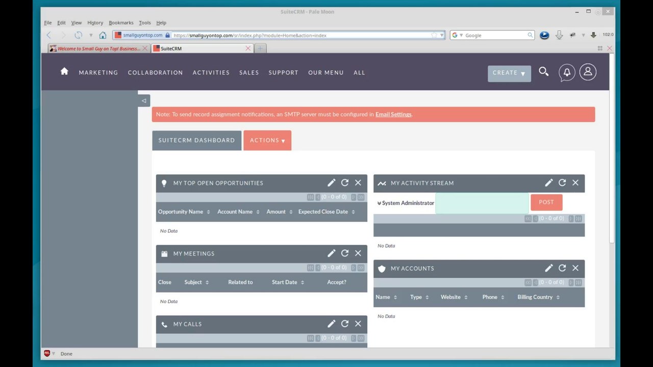Open the SuiteCRM global search magnifier
The image size is (653, 367).
click(544, 72)
